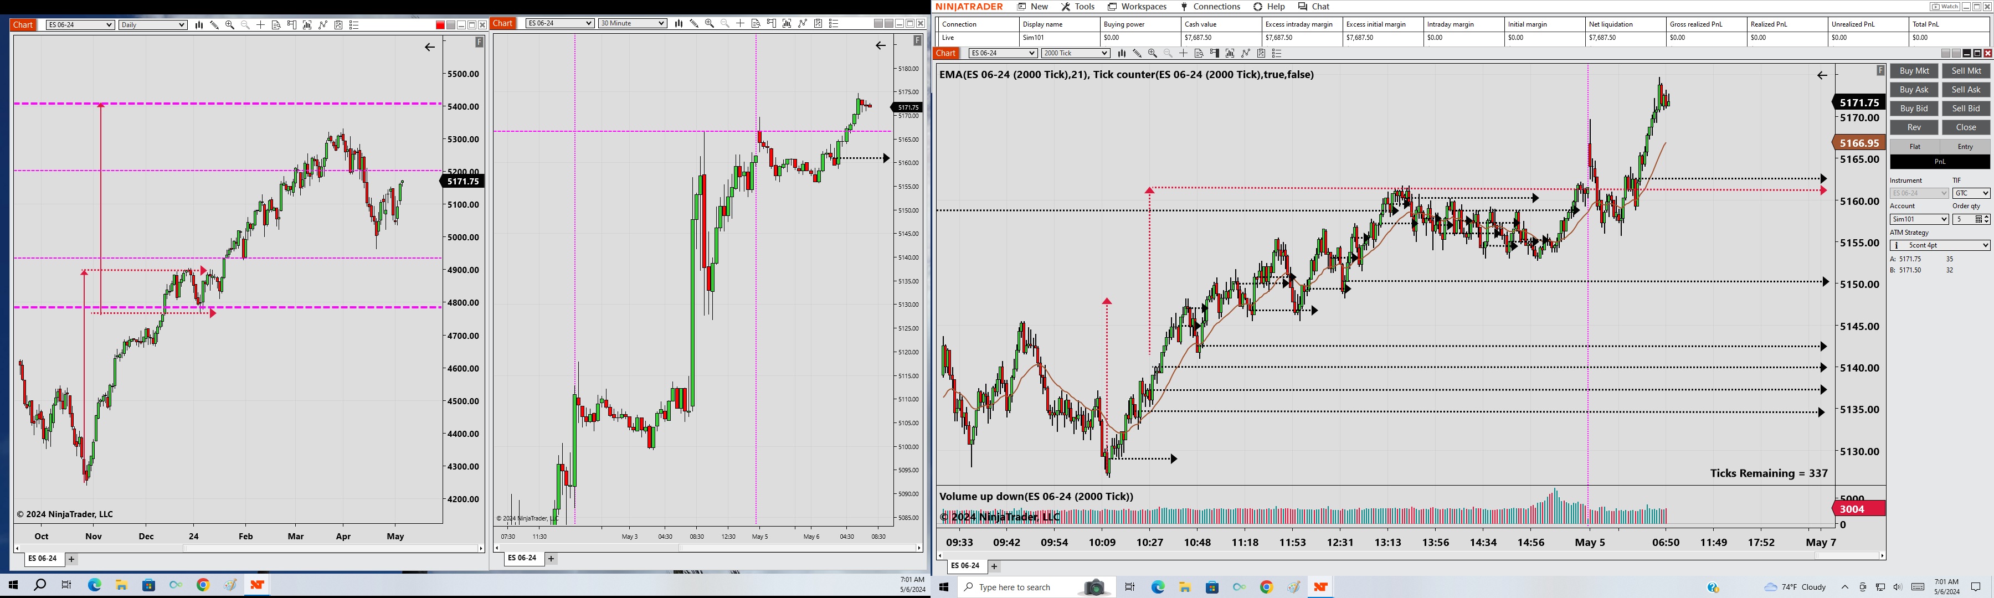Open data box icon in Daily chart toolbar
This screenshot has height=598, width=1994.
(x=276, y=25)
